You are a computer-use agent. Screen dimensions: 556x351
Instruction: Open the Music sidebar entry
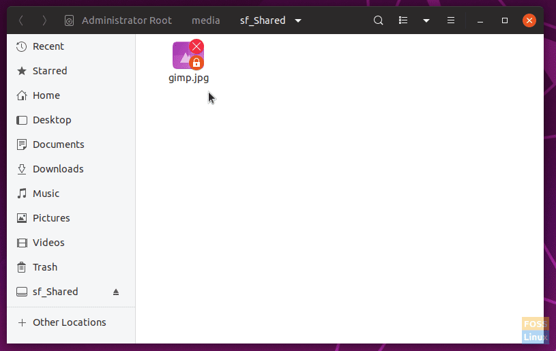point(71,194)
